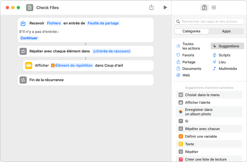Screen dimensions: 247x162
Task: Switch to the Apps tab
Action: (x=226, y=31)
